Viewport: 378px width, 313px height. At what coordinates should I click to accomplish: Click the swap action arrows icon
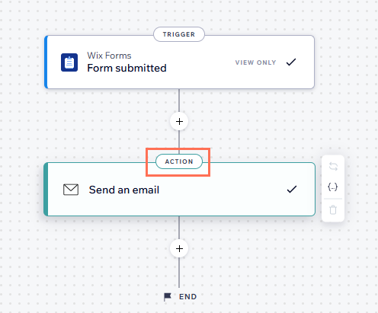pyautogui.click(x=333, y=167)
